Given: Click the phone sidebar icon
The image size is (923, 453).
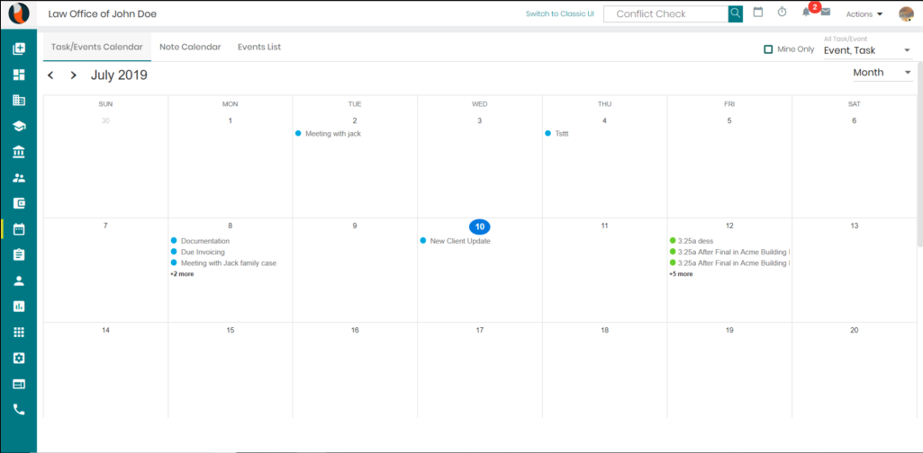Looking at the screenshot, I should pyautogui.click(x=19, y=410).
